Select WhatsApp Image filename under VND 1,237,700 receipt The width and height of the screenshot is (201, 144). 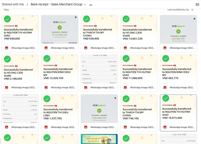tap(63, 127)
